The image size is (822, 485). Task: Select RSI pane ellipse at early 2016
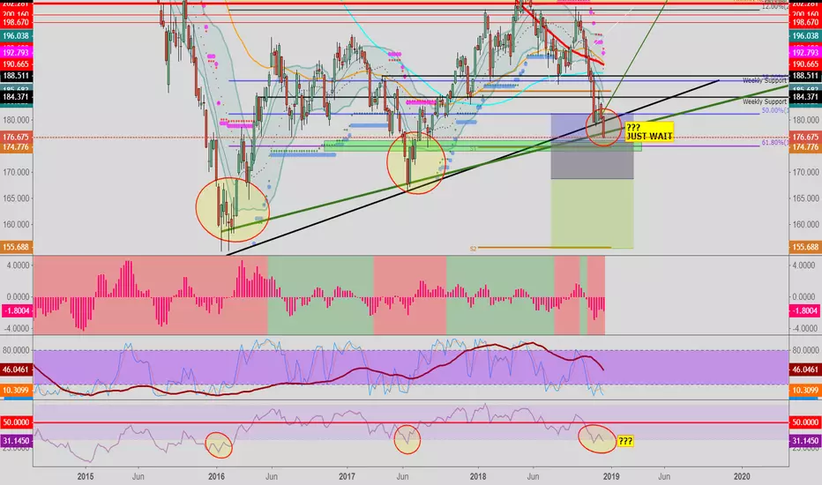pyautogui.click(x=218, y=445)
